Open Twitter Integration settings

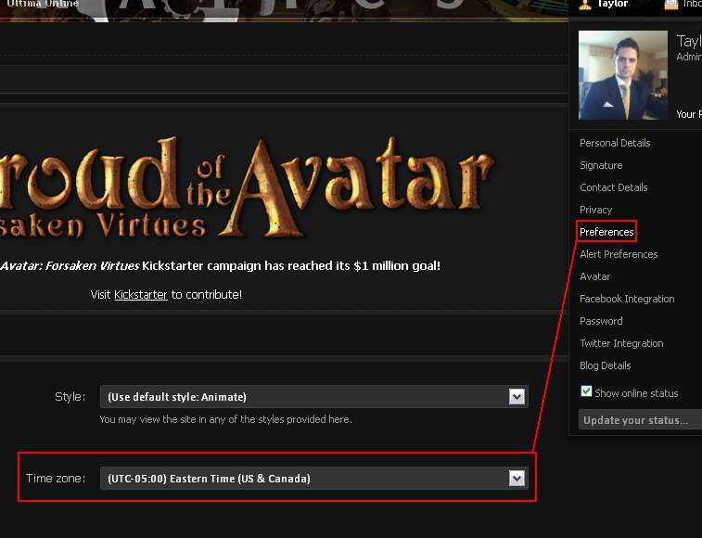tap(621, 343)
